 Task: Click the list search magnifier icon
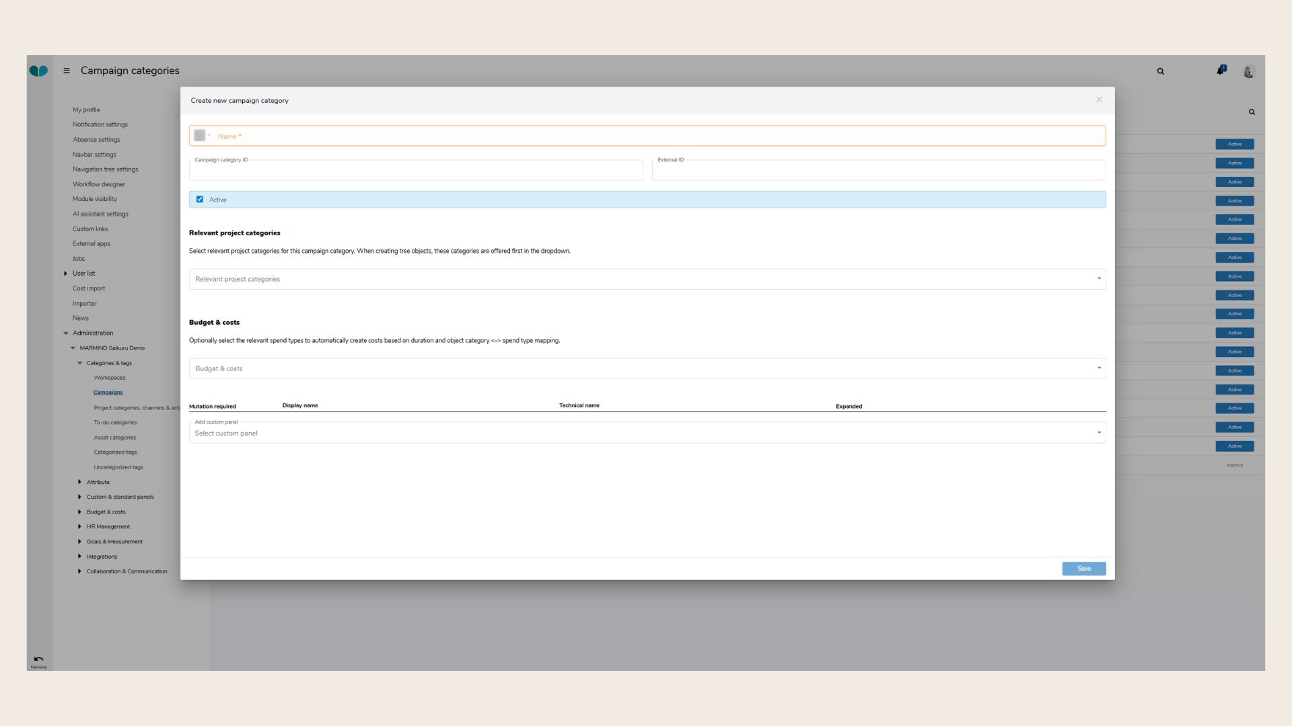1252,112
